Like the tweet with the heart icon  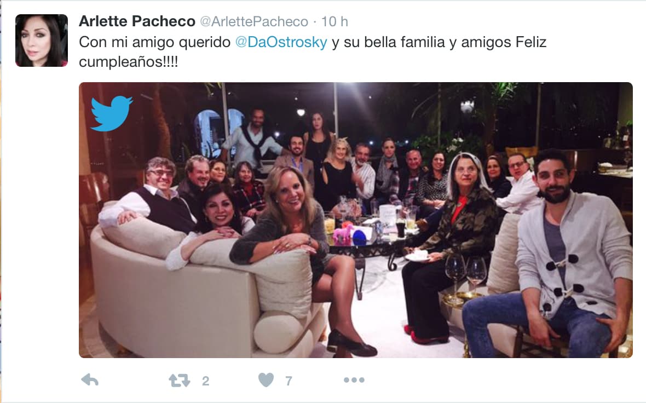click(x=266, y=380)
